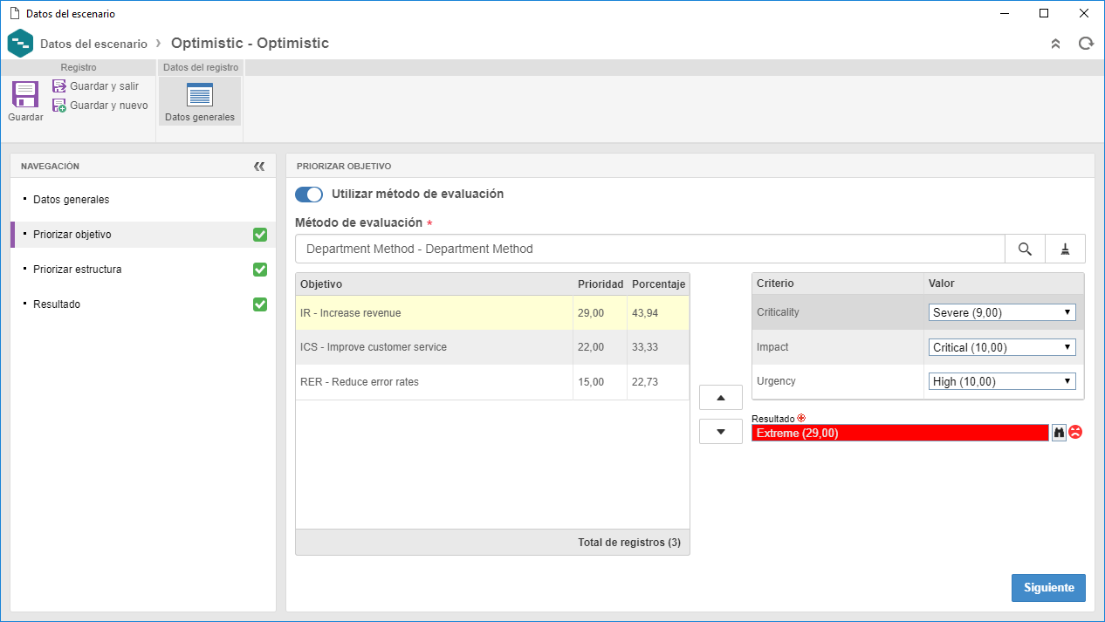The width and height of the screenshot is (1105, 622).
Task: Click the 22,00 priority cell
Action: click(601, 347)
